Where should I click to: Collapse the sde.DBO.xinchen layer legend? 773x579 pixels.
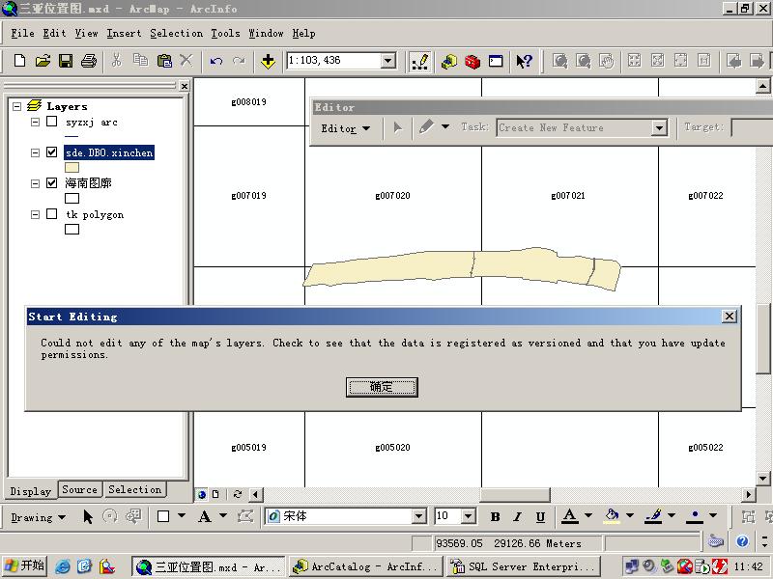click(35, 152)
